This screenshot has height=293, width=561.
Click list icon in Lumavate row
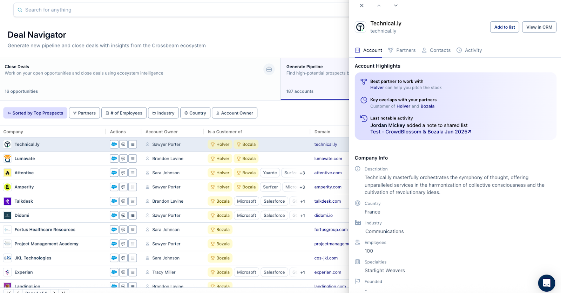(x=133, y=159)
